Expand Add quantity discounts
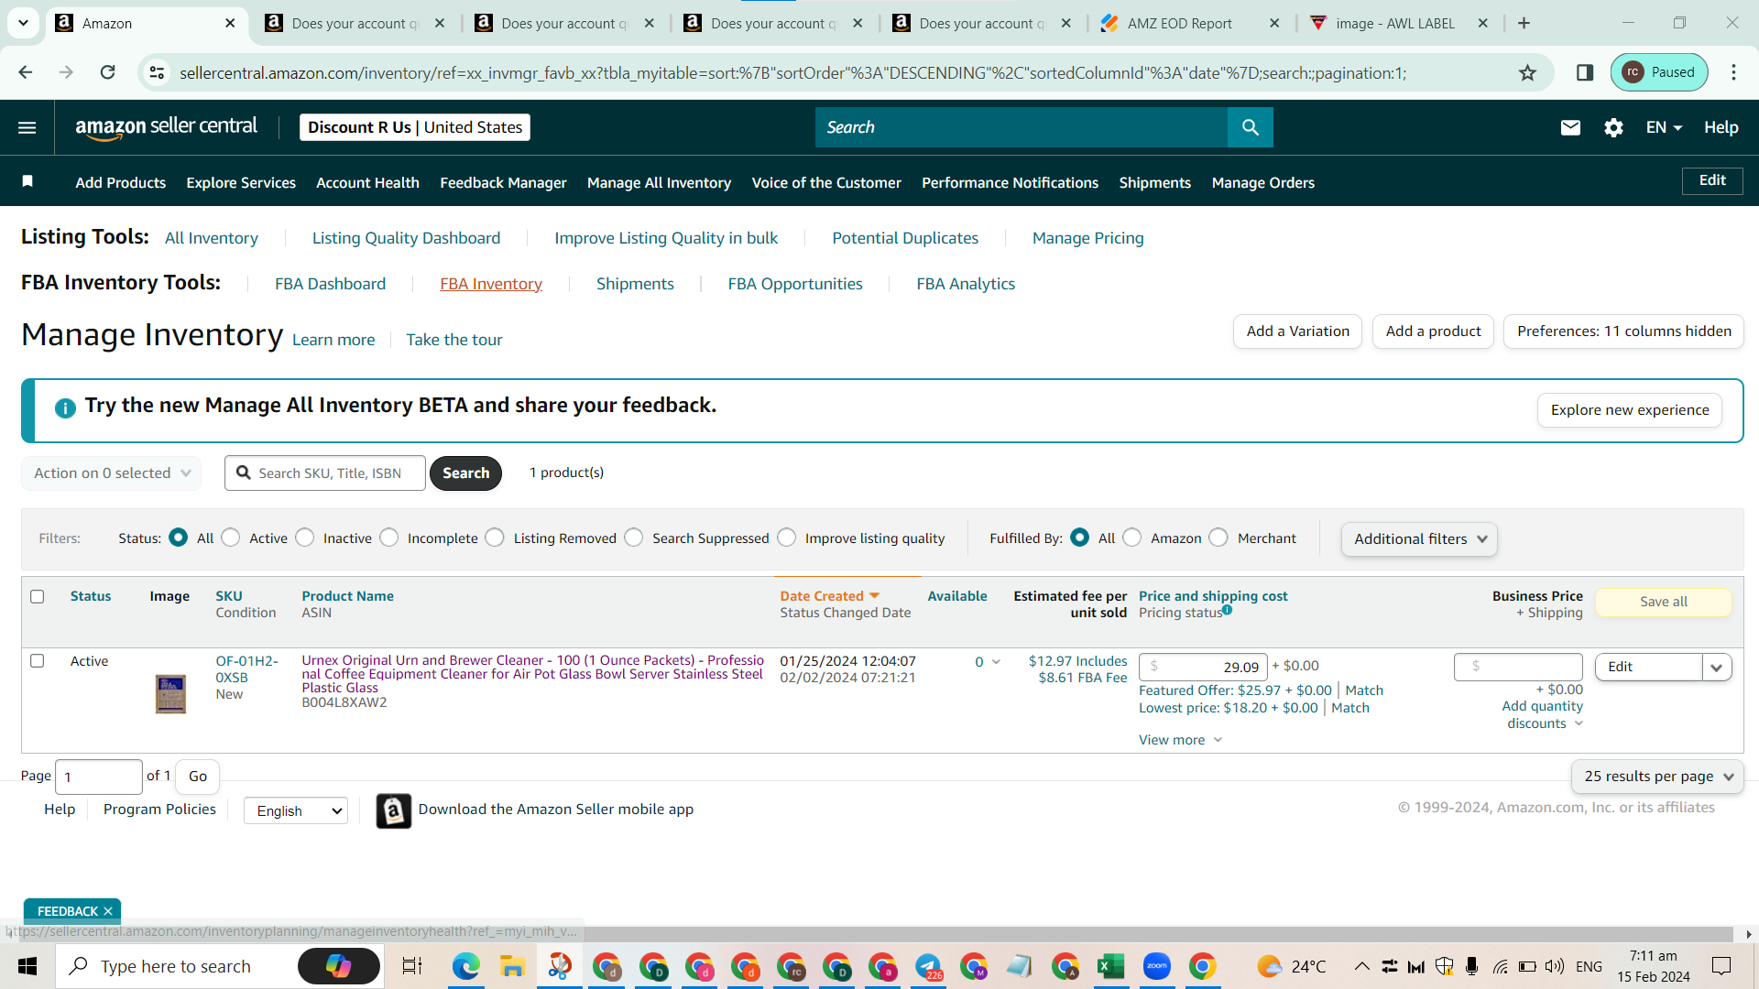The height and width of the screenshot is (989, 1759). pyautogui.click(x=1543, y=715)
